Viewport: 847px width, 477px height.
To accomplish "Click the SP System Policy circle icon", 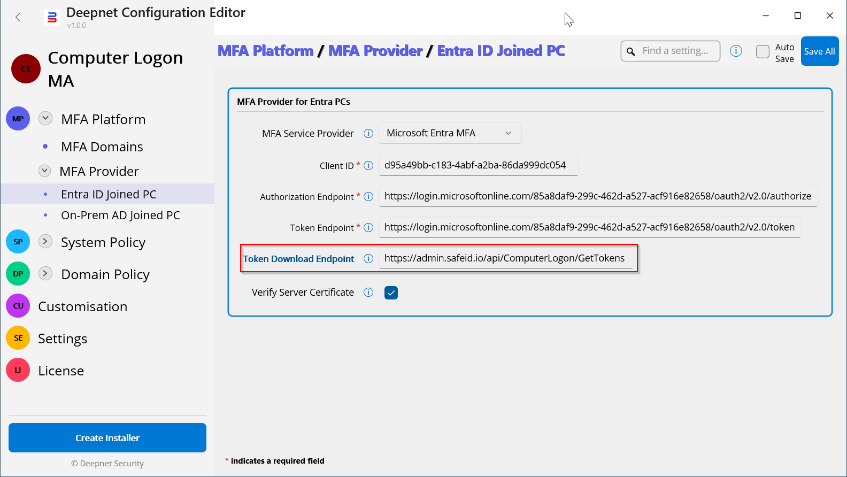I will coord(18,242).
